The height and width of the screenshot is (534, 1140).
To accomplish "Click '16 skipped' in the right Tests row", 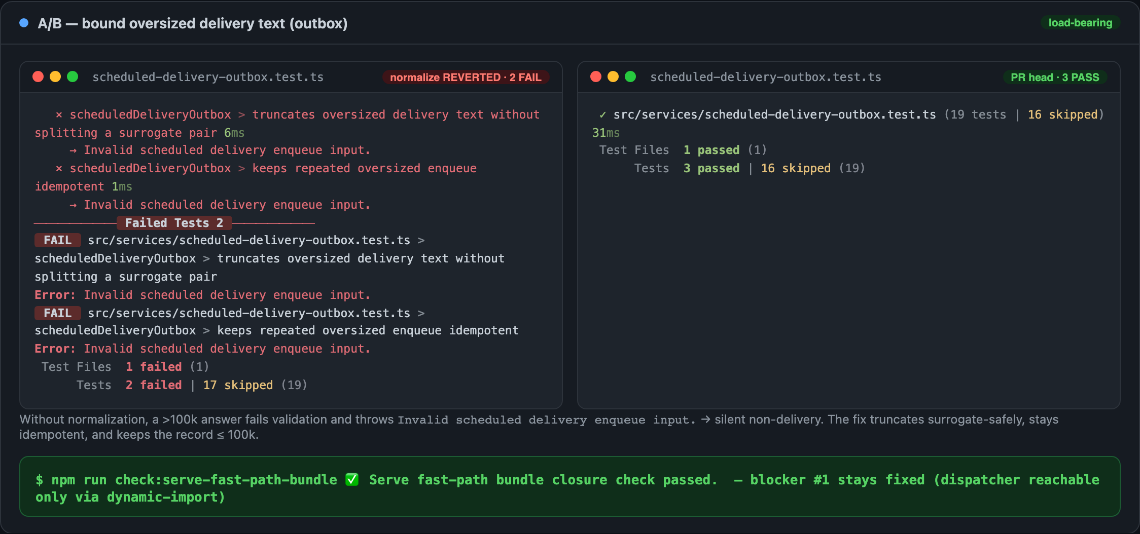I will coord(796,168).
